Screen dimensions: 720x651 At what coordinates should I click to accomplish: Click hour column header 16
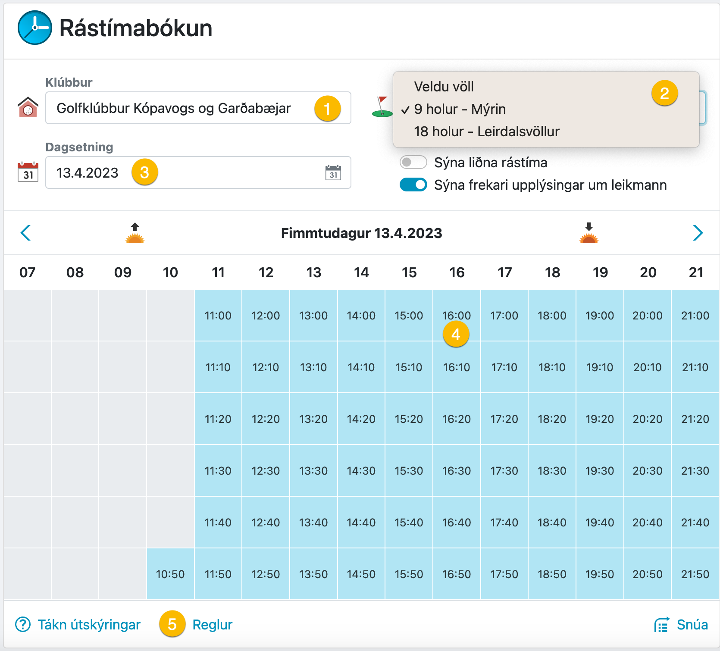457,272
